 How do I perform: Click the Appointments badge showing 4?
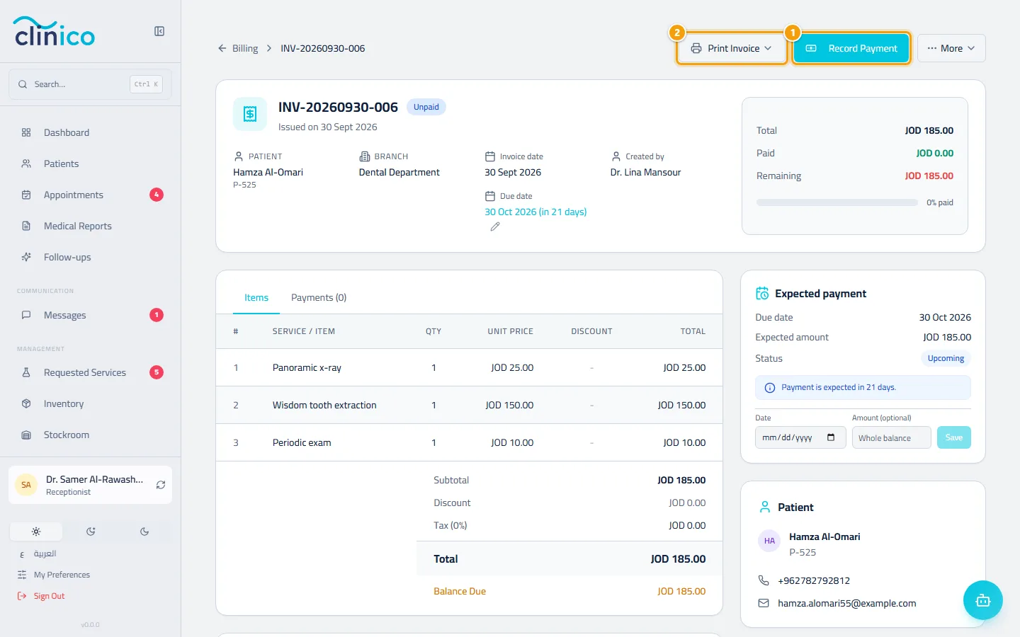click(x=157, y=195)
